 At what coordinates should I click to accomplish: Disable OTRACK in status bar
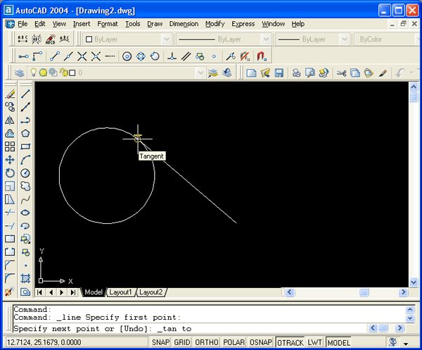click(289, 343)
